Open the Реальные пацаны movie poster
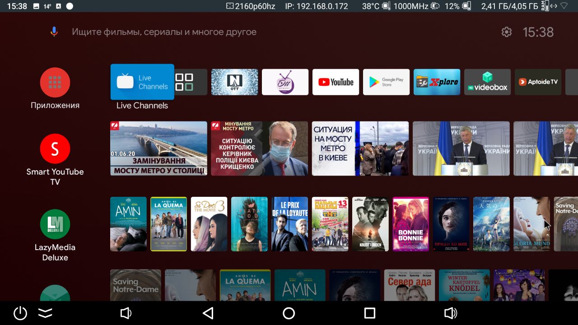 tap(330, 224)
